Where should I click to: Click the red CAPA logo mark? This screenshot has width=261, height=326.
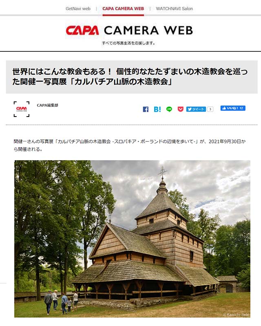click(x=82, y=31)
